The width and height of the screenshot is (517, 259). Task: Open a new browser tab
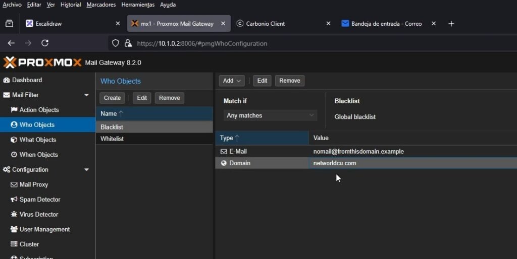[x=451, y=24]
